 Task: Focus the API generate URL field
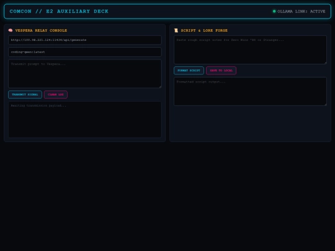pyautogui.click(x=85, y=40)
